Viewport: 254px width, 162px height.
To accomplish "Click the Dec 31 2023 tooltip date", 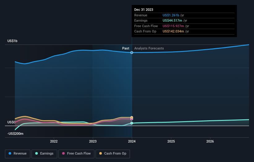I will [x=144, y=10].
